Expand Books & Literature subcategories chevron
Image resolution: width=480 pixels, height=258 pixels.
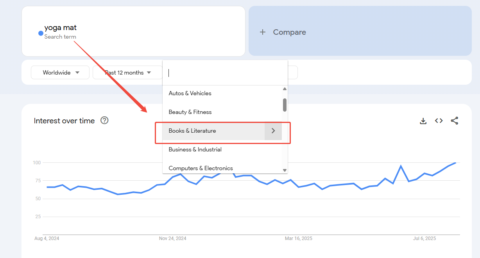click(x=273, y=131)
